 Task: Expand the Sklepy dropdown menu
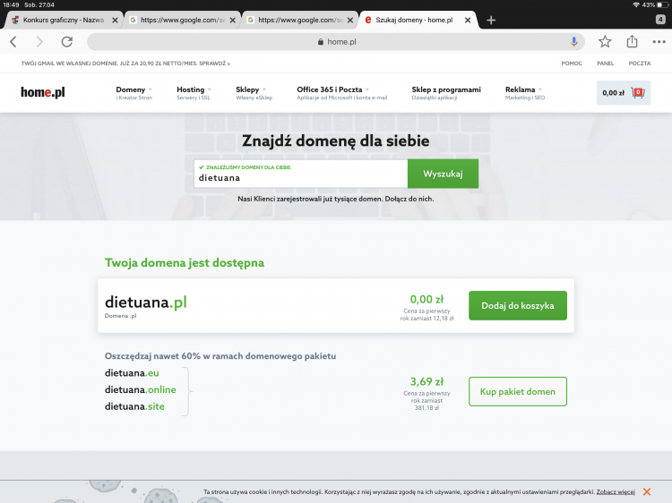coord(251,90)
